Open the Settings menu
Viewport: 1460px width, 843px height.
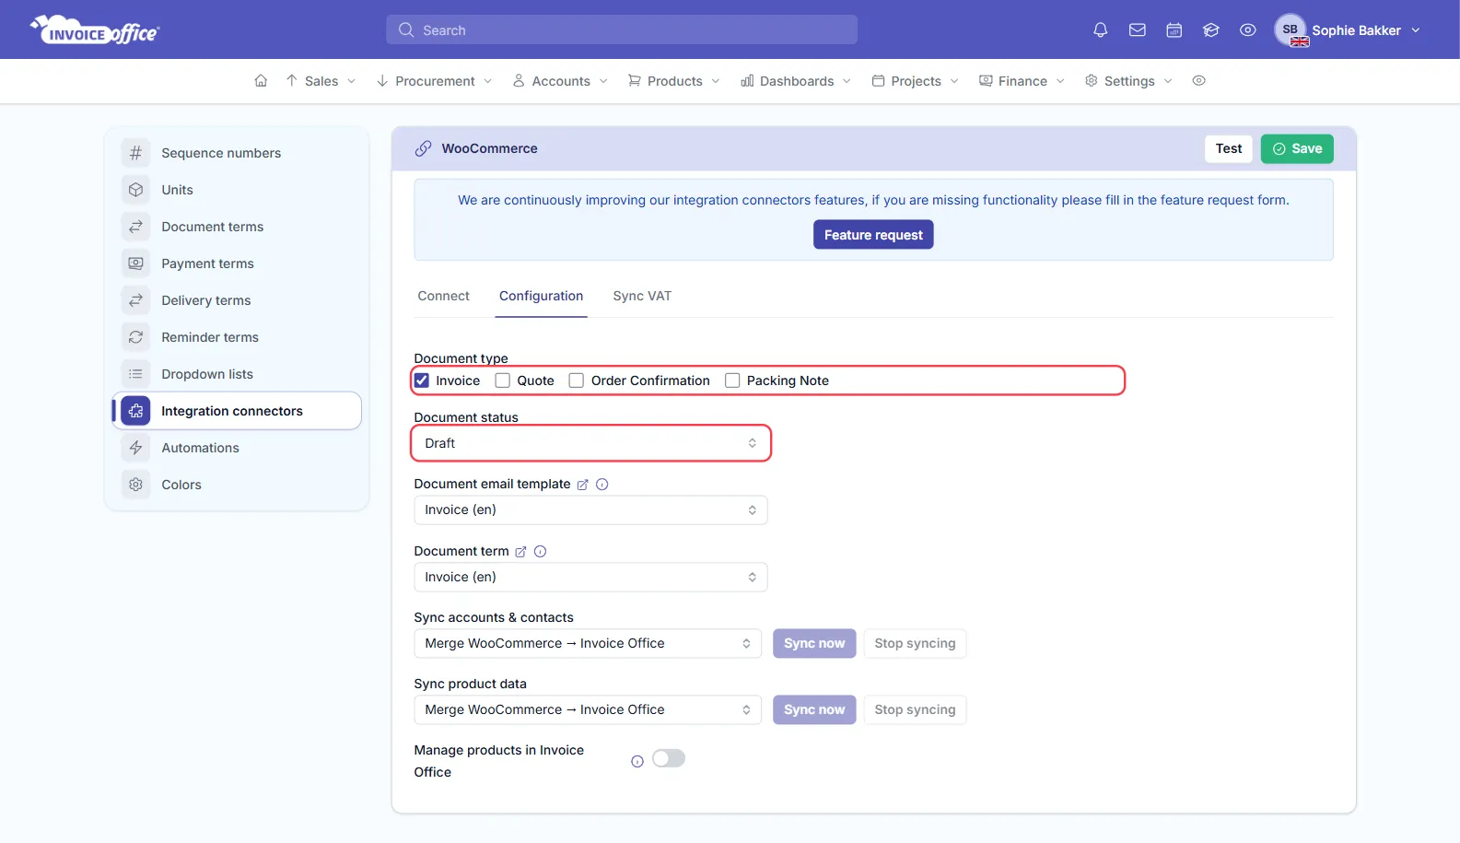click(1128, 81)
